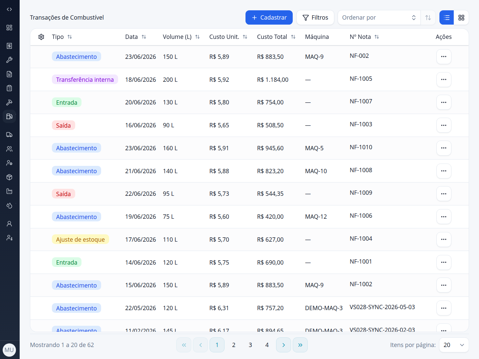The width and height of the screenshot is (479, 359).
Task: Jump to the last page arrow
Action: (x=300, y=345)
